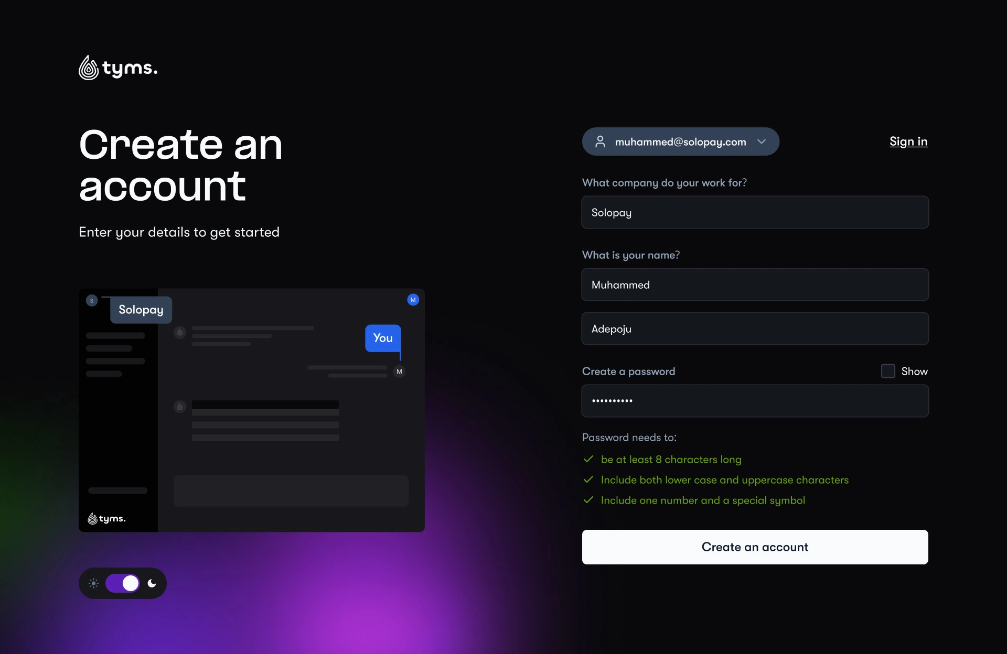Image resolution: width=1007 pixels, height=654 pixels.
Task: Click the blue M avatar in preview
Action: pyautogui.click(x=413, y=300)
